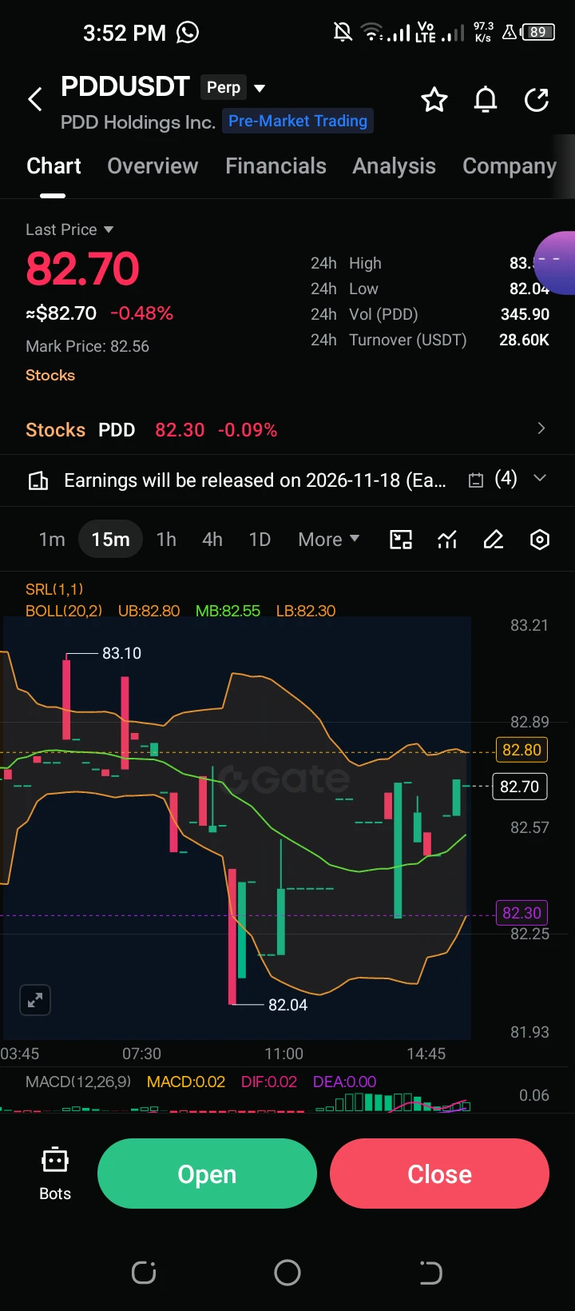Open the picture-in-picture chart icon
Screen dimensions: 575x1311
[401, 540]
